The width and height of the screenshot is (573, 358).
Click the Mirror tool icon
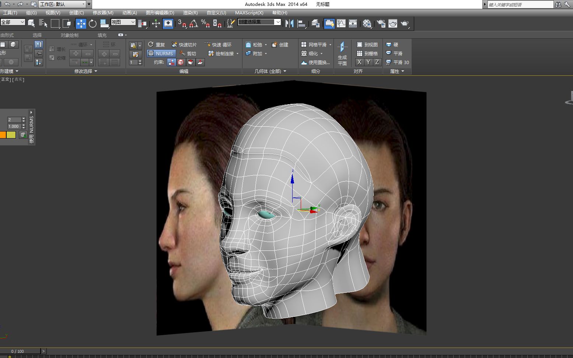(290, 24)
